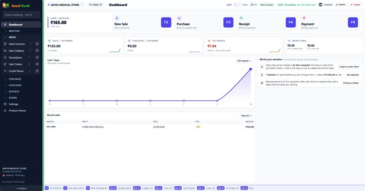Viewport: 365px width, 191px height.
Task: Click the warning triangle icon in attention panel
Action: (262, 67)
